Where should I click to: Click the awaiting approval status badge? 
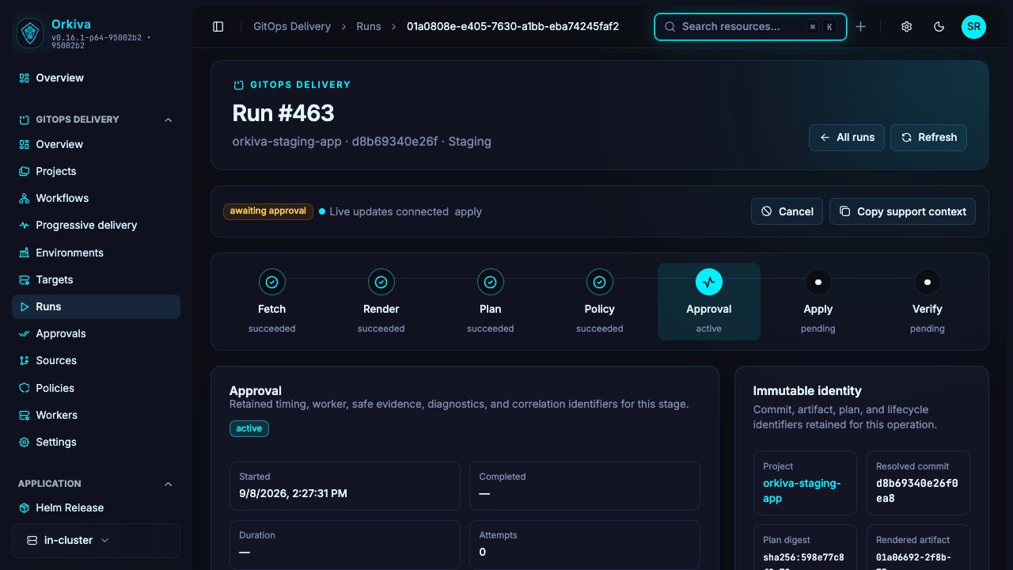tap(268, 211)
